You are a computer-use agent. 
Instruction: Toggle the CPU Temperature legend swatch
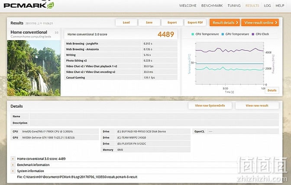pos(193,34)
